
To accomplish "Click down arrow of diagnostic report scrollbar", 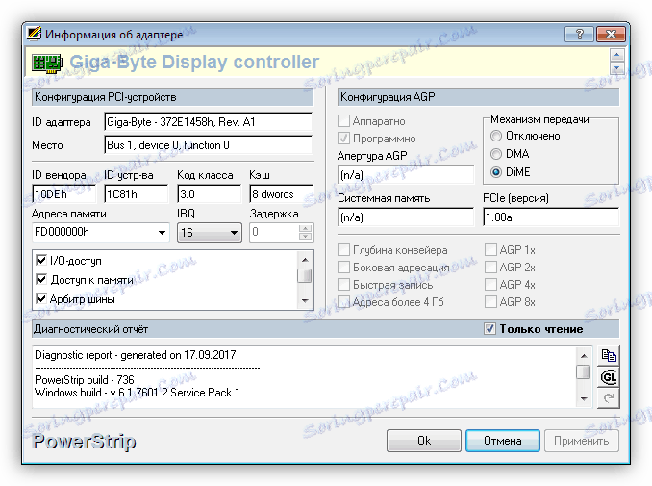I will 584,399.
